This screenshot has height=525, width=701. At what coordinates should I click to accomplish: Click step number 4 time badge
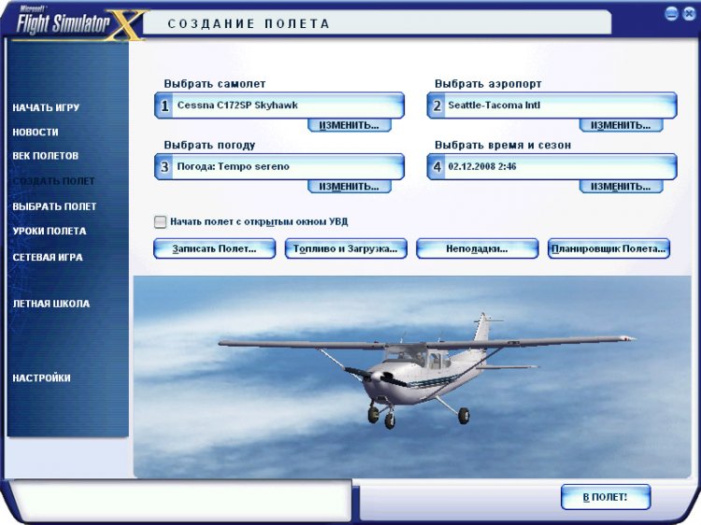point(436,167)
